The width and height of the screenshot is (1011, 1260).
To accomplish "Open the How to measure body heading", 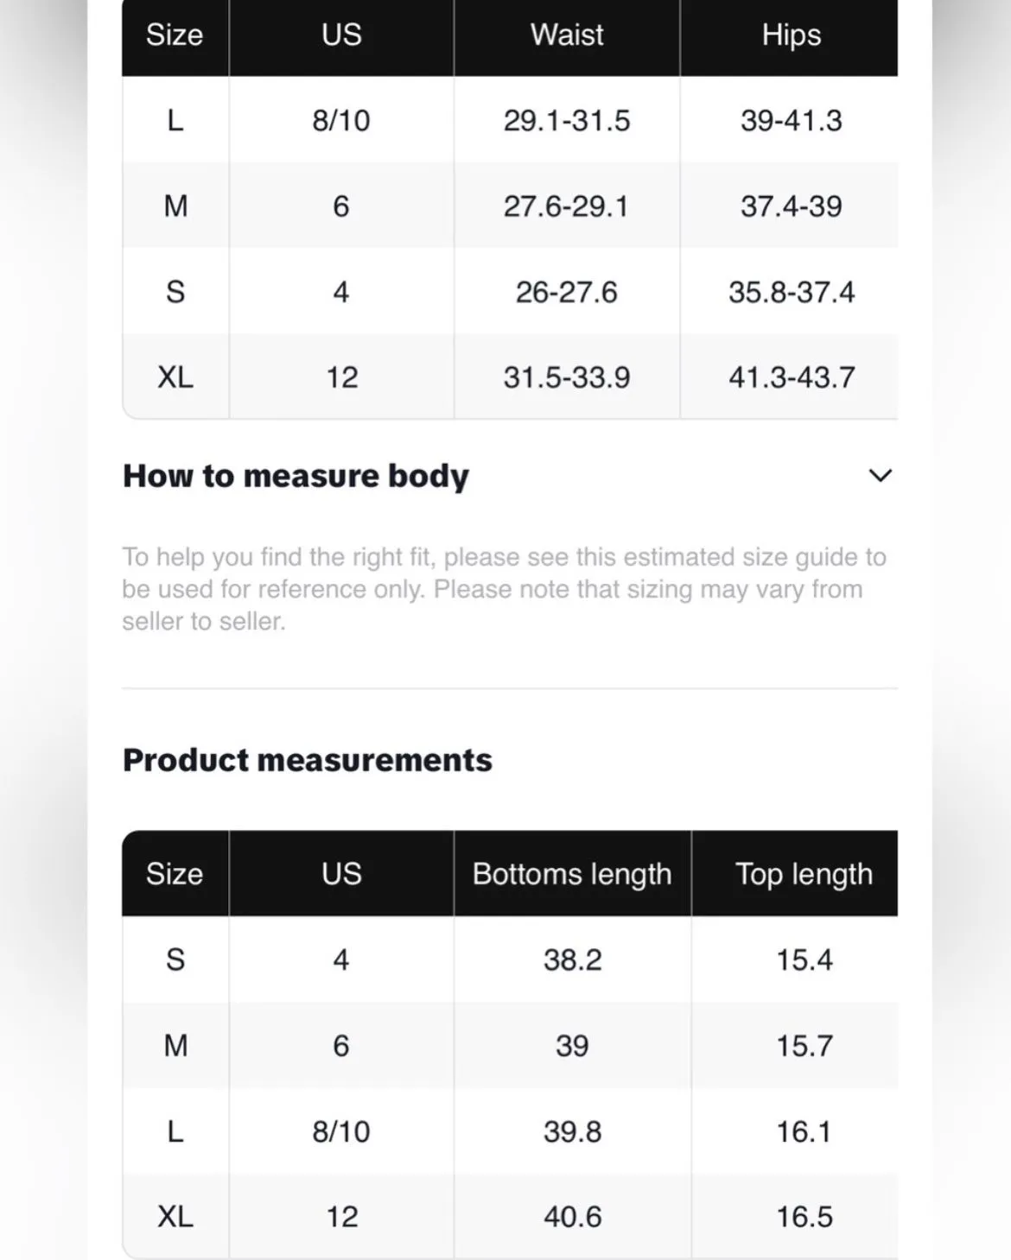I will [296, 477].
